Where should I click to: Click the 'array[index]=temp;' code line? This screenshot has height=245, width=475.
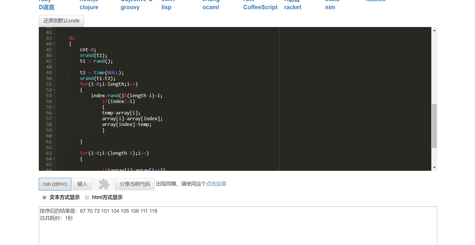(x=127, y=125)
